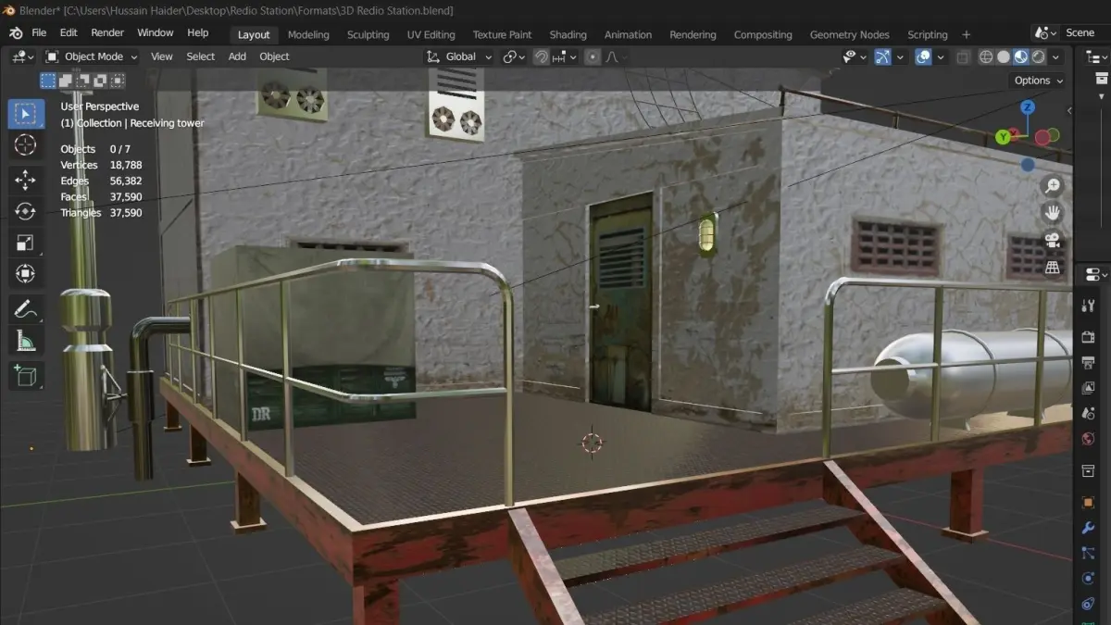Open the Edit menu
Image resolution: width=1111 pixels, height=625 pixels.
[x=69, y=33]
